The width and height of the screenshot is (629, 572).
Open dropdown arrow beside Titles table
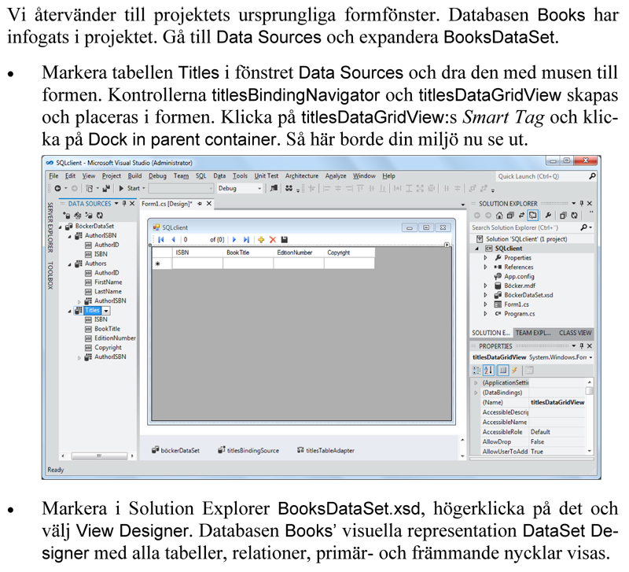tap(107, 311)
